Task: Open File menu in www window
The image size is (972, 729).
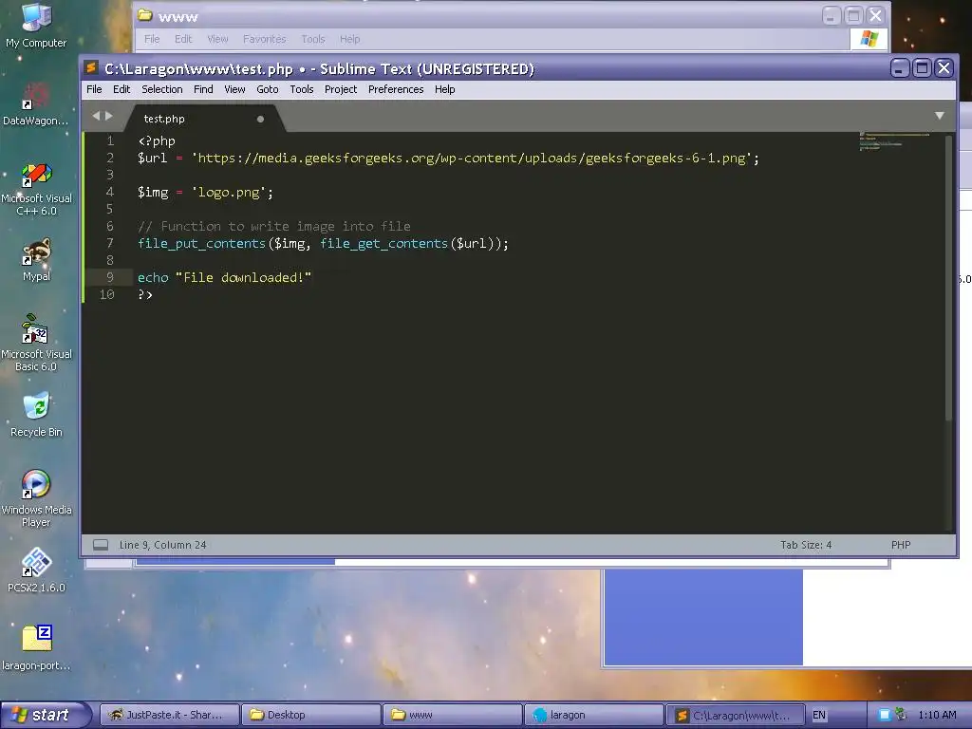Action: (x=152, y=39)
